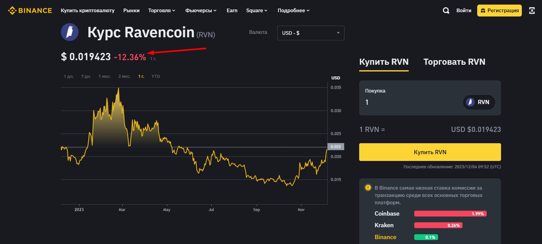This screenshot has height=244, width=542.
Task: Expand the Square dropdown menu
Action: tap(257, 10)
